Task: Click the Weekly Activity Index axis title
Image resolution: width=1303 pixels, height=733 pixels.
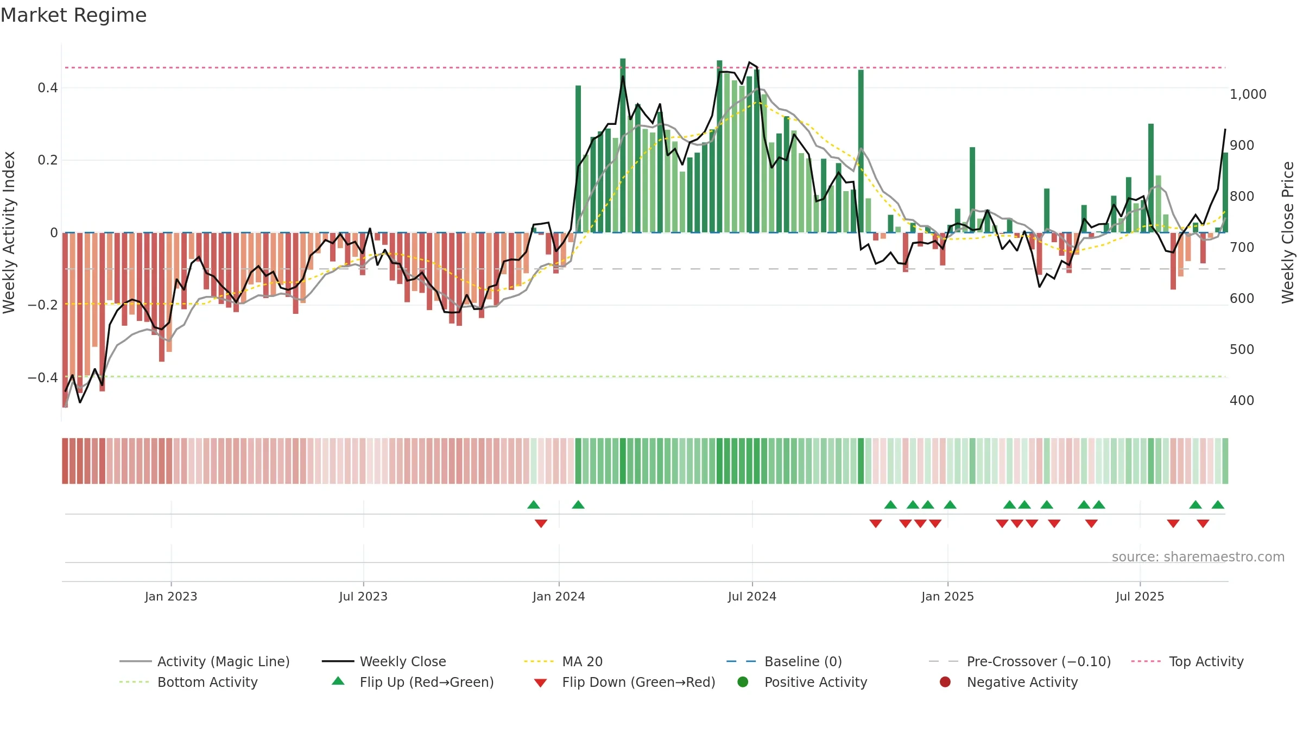Action: tap(9, 232)
